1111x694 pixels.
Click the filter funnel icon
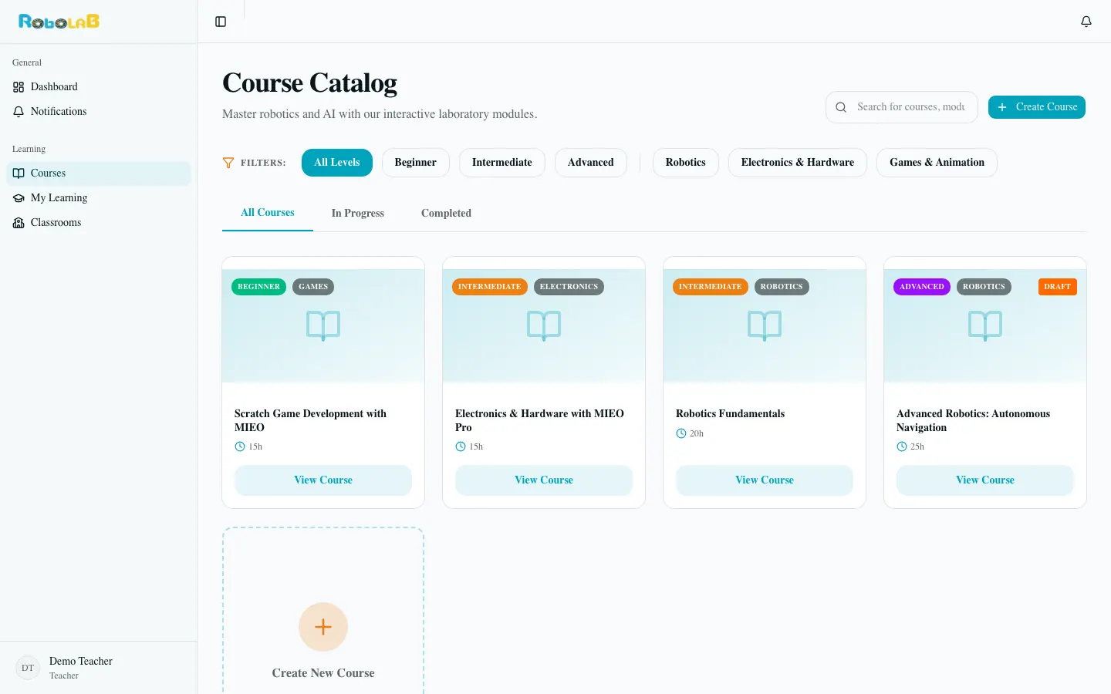pos(228,163)
